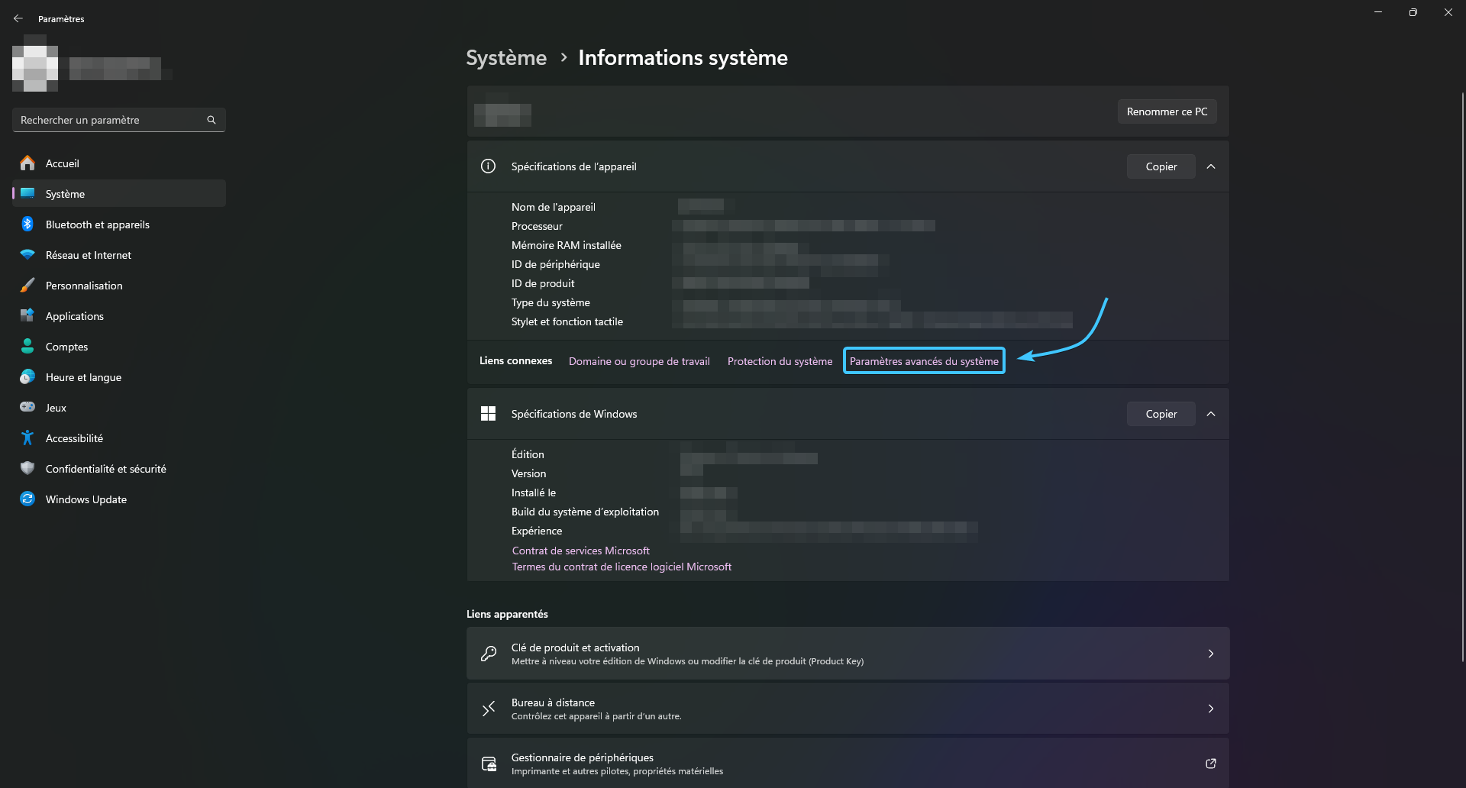
Task: Click the back arrow in Paramètres
Action: point(18,18)
